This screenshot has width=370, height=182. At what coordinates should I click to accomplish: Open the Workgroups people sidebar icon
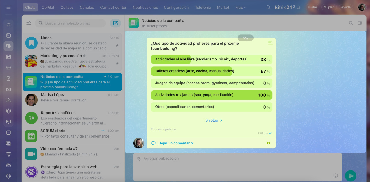8,100
